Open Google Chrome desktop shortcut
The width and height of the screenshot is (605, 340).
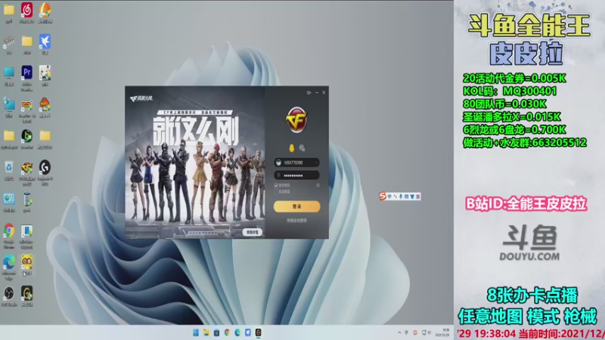[9, 230]
